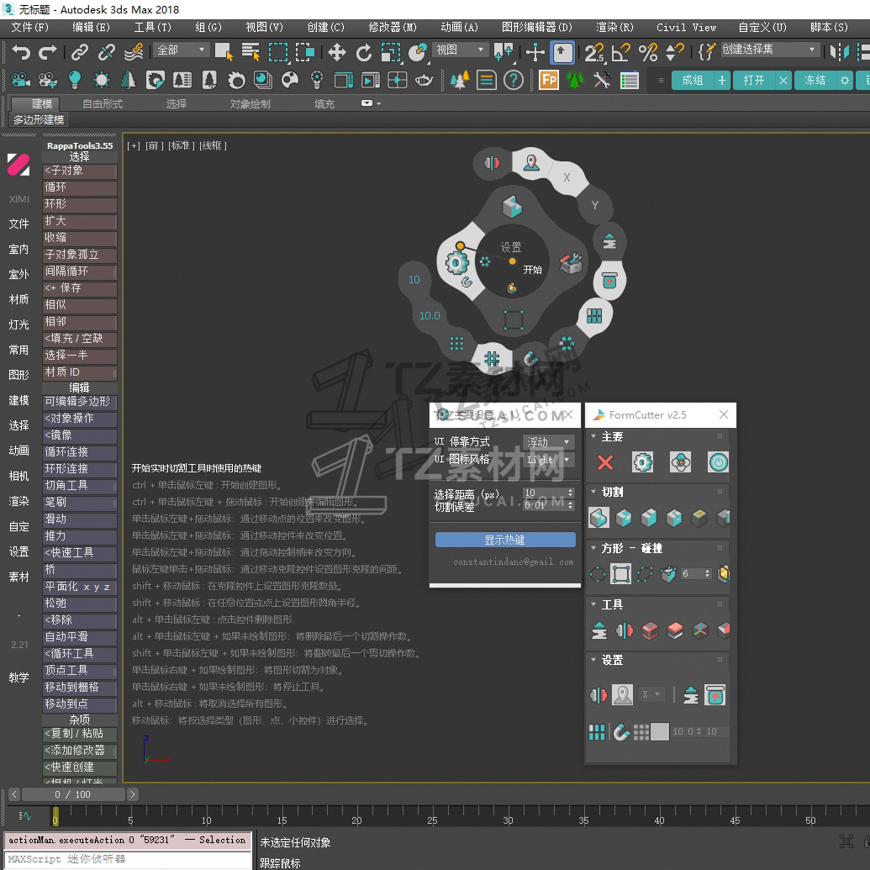Collapse the 切割 section in FormCutter

point(593,492)
